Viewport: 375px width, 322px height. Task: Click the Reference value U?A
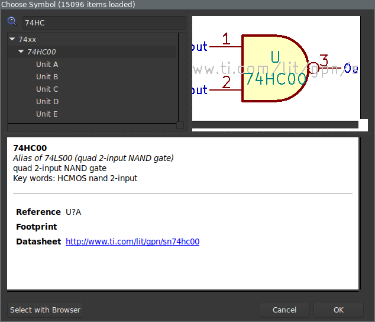[73, 212]
